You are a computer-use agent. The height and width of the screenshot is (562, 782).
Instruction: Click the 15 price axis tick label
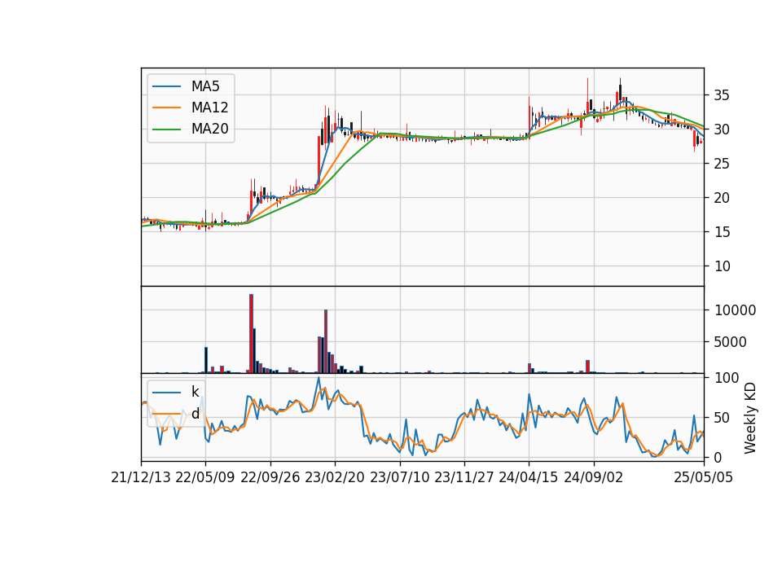[x=722, y=232]
